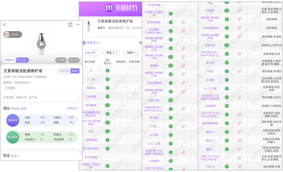Tap the 视频 button
283x172 pixels.
[61, 60]
